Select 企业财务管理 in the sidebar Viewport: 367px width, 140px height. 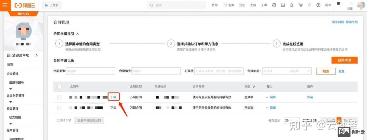click(x=15, y=95)
